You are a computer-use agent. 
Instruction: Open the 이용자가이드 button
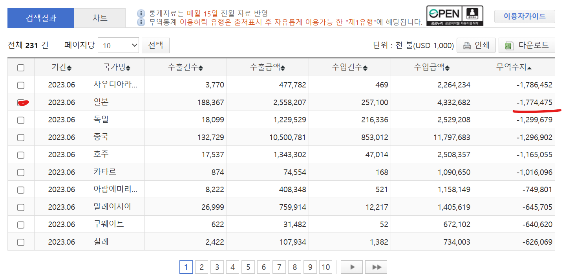click(x=525, y=16)
